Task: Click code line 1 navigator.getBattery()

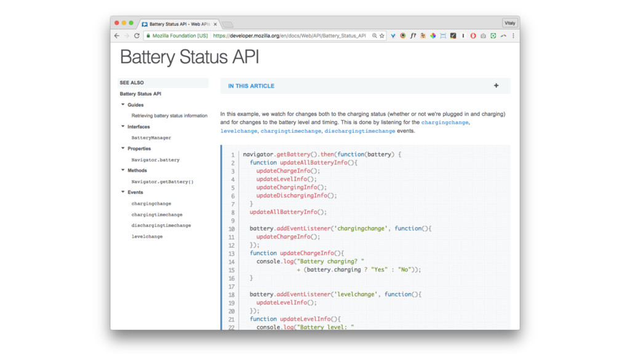Action: click(322, 154)
